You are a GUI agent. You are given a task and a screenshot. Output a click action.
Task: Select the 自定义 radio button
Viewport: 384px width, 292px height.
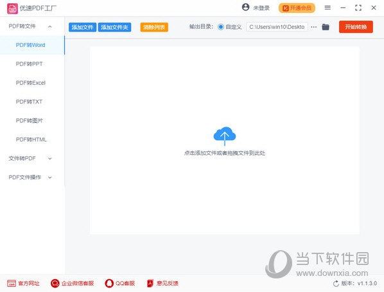coord(221,27)
